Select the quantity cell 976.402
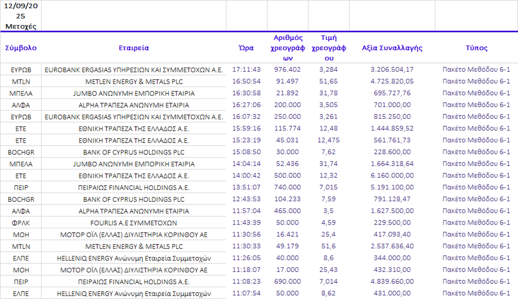518x299 pixels. (x=287, y=70)
